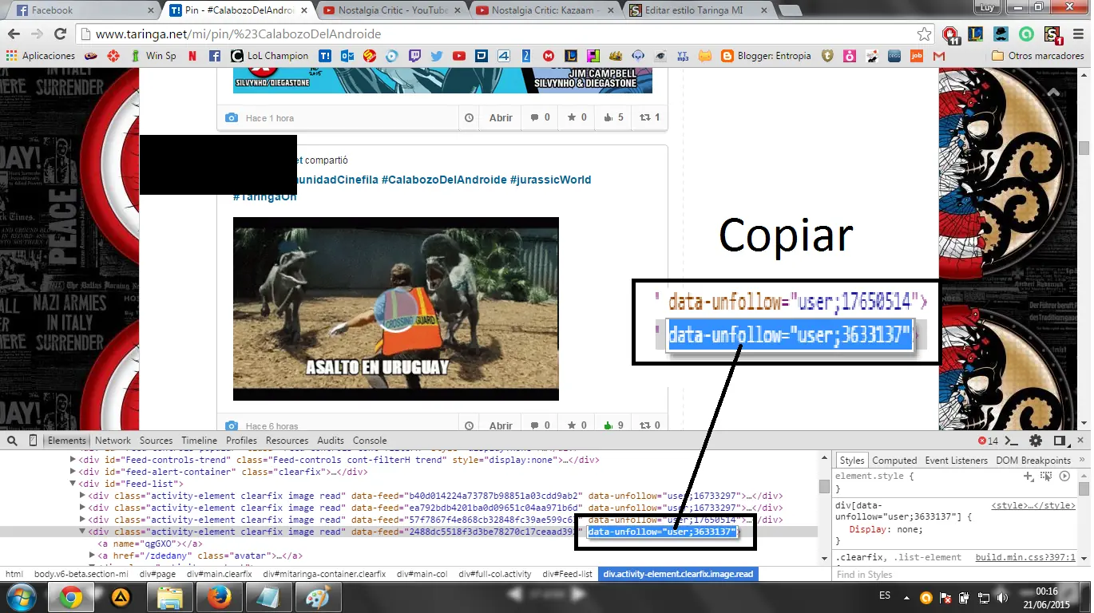
Task: Open the ASALTO EN URUGUAY raptor image
Action: [396, 309]
